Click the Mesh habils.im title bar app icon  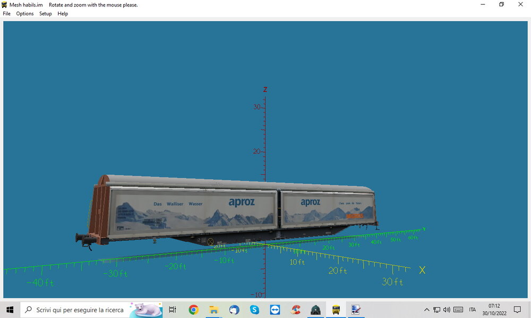pyautogui.click(x=4, y=5)
